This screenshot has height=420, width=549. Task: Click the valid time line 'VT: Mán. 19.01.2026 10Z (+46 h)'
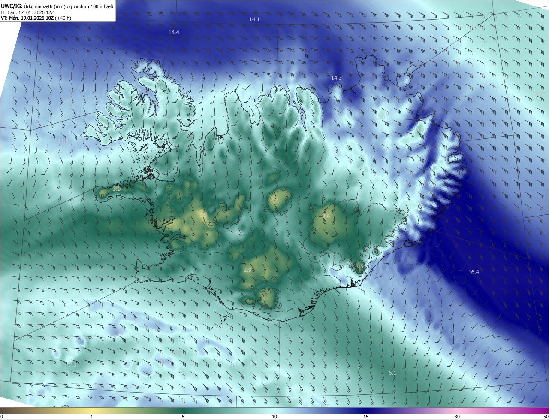36,18
